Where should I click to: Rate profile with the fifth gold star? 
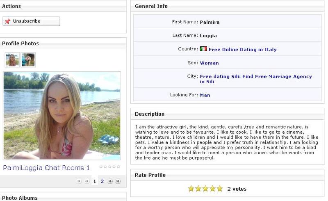220,189
